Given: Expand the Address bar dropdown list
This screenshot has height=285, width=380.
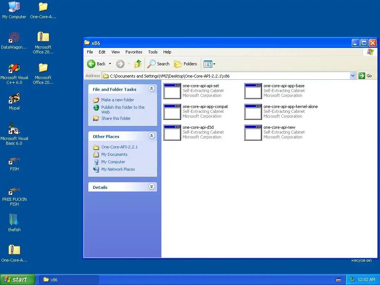Looking at the screenshot, I should [x=353, y=76].
